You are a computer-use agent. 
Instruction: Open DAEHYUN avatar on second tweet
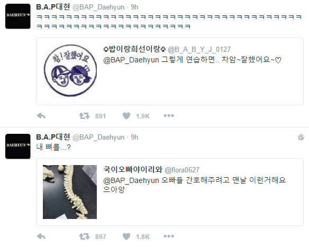pyautogui.click(x=18, y=147)
